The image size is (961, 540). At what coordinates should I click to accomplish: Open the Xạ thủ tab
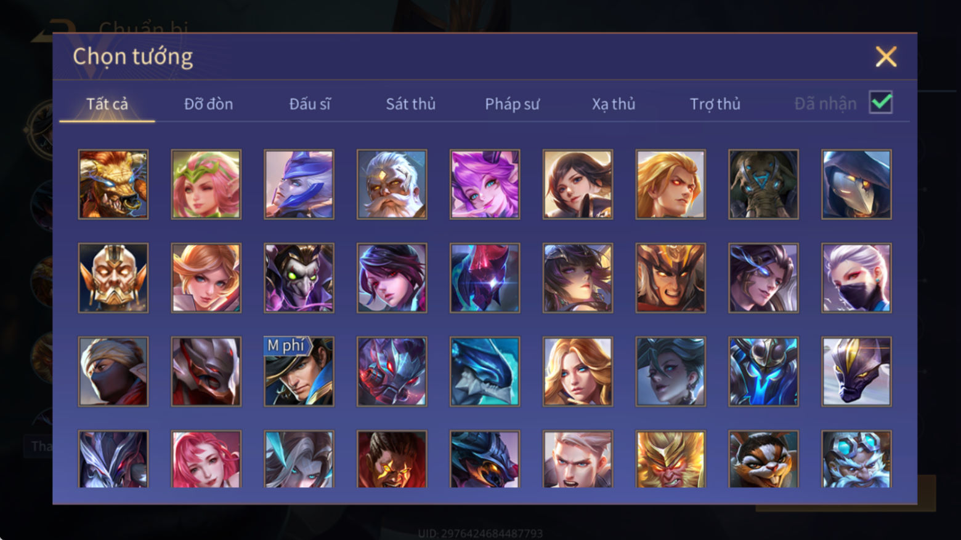(614, 104)
